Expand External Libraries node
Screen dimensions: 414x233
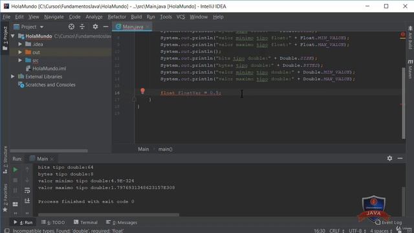13,76
